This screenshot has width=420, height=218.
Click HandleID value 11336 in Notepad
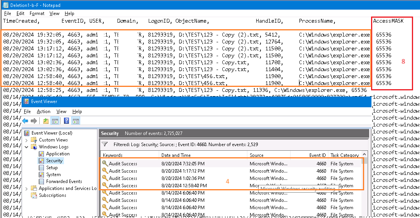[x=260, y=90]
